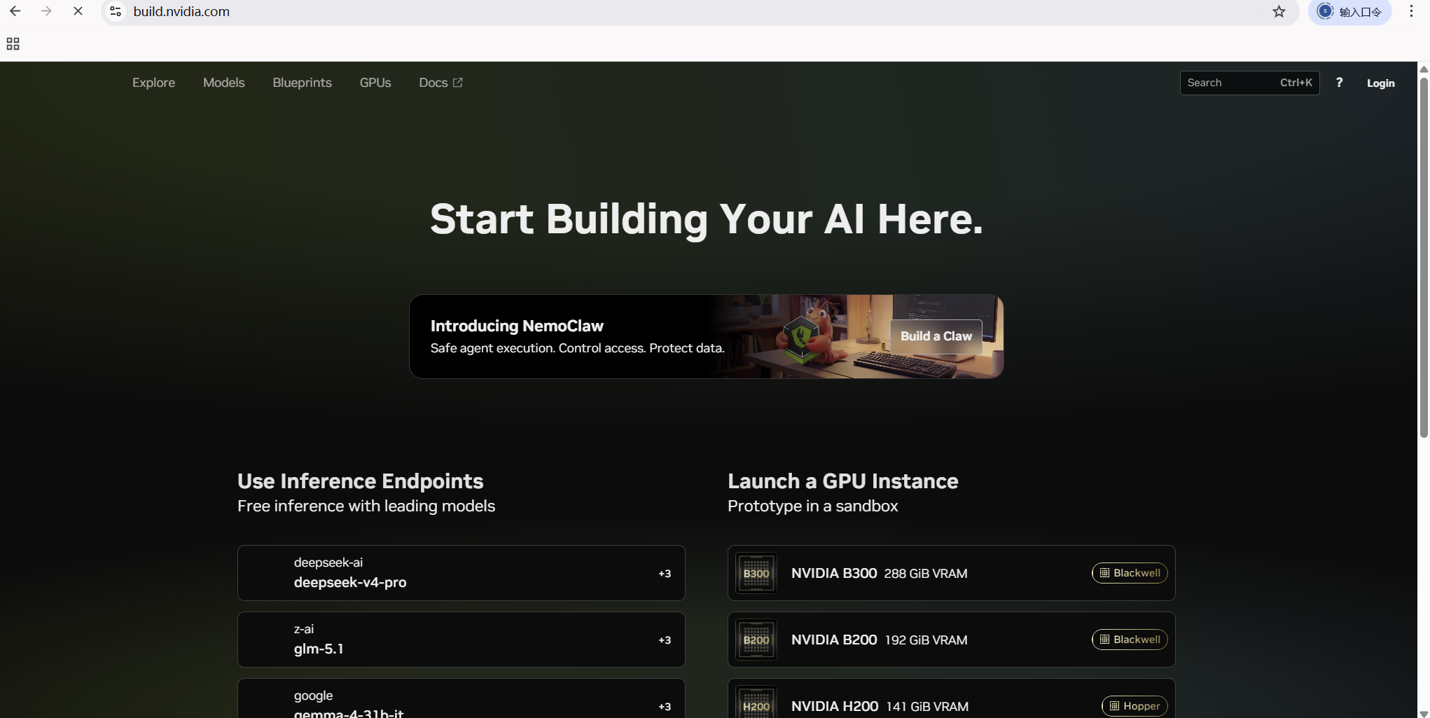The image size is (1430, 718).
Task: Open NVIDIA B300 288 GiB VRAM instance
Action: click(951, 573)
